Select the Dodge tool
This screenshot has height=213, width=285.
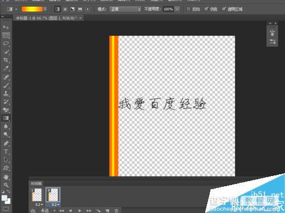[6, 134]
